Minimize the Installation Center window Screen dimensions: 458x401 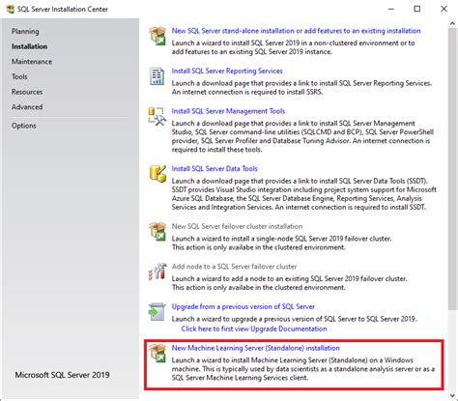click(391, 9)
